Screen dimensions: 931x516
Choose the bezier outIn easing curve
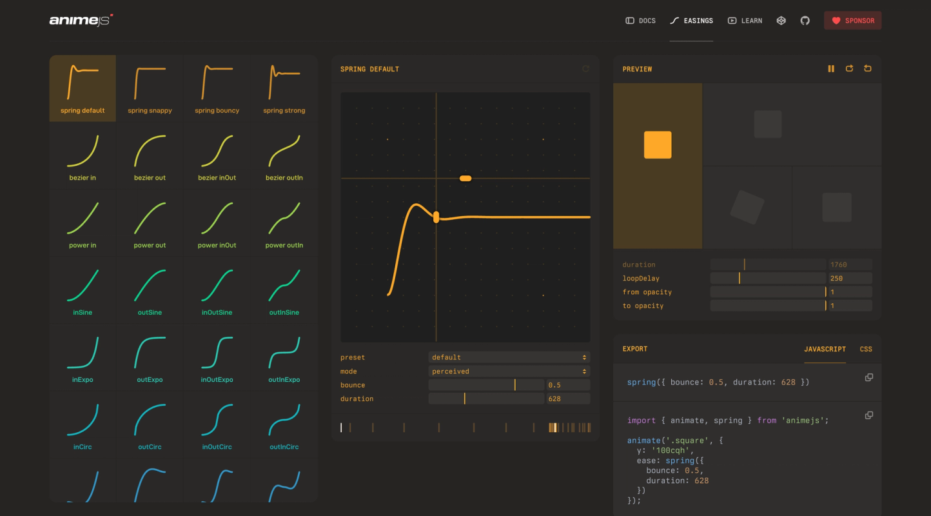[x=284, y=155]
